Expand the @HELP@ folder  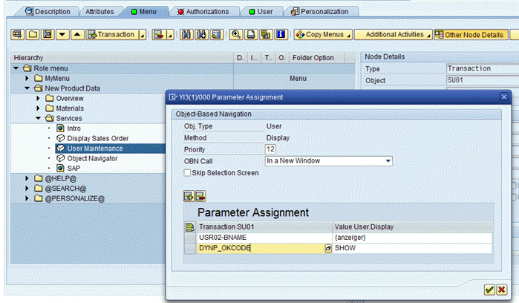point(27,178)
